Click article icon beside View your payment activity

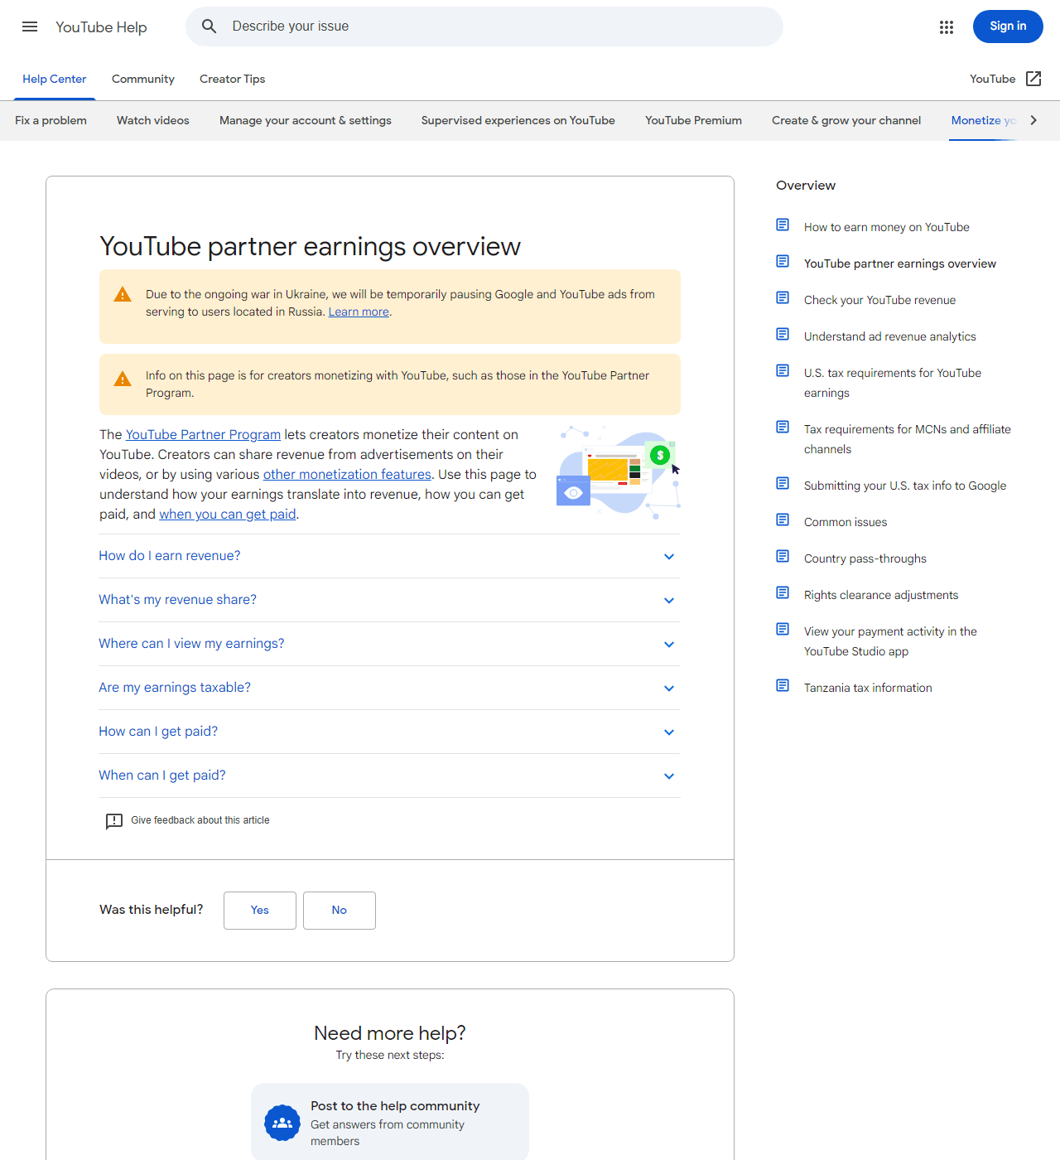[783, 629]
